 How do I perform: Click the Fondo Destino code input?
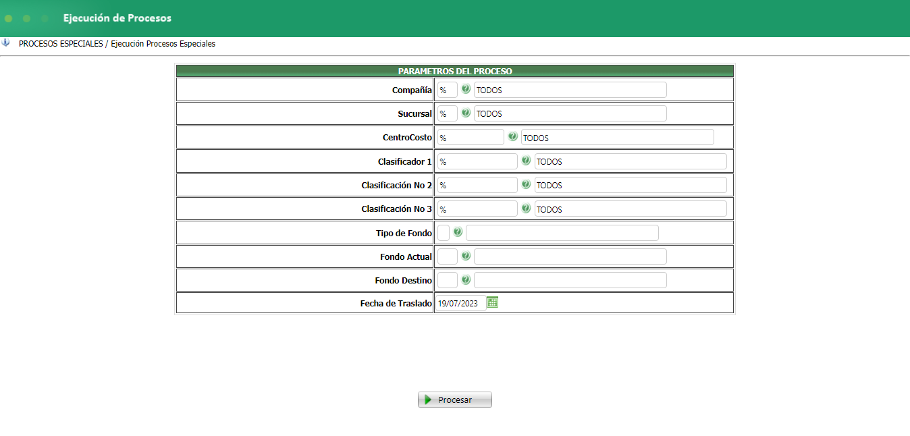tap(447, 280)
